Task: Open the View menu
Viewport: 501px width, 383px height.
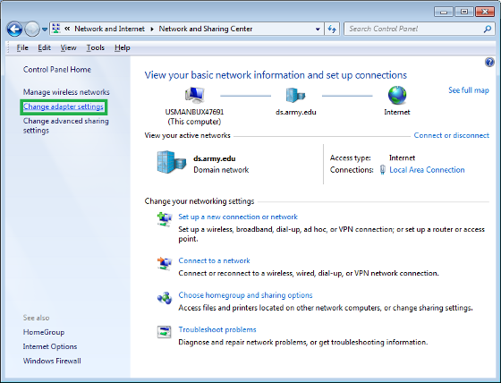Action: (x=68, y=48)
